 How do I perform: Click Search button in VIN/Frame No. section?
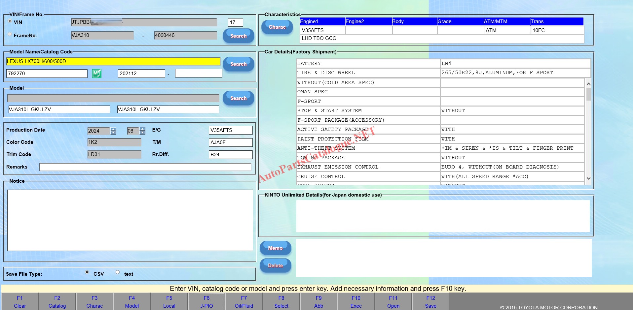coord(238,36)
